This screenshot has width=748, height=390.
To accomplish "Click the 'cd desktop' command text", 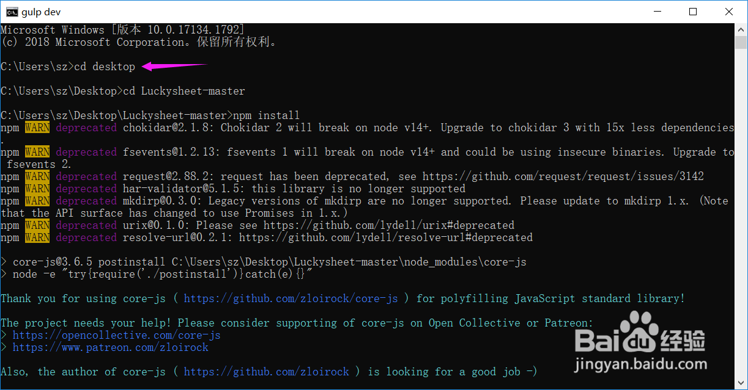I will click(105, 67).
